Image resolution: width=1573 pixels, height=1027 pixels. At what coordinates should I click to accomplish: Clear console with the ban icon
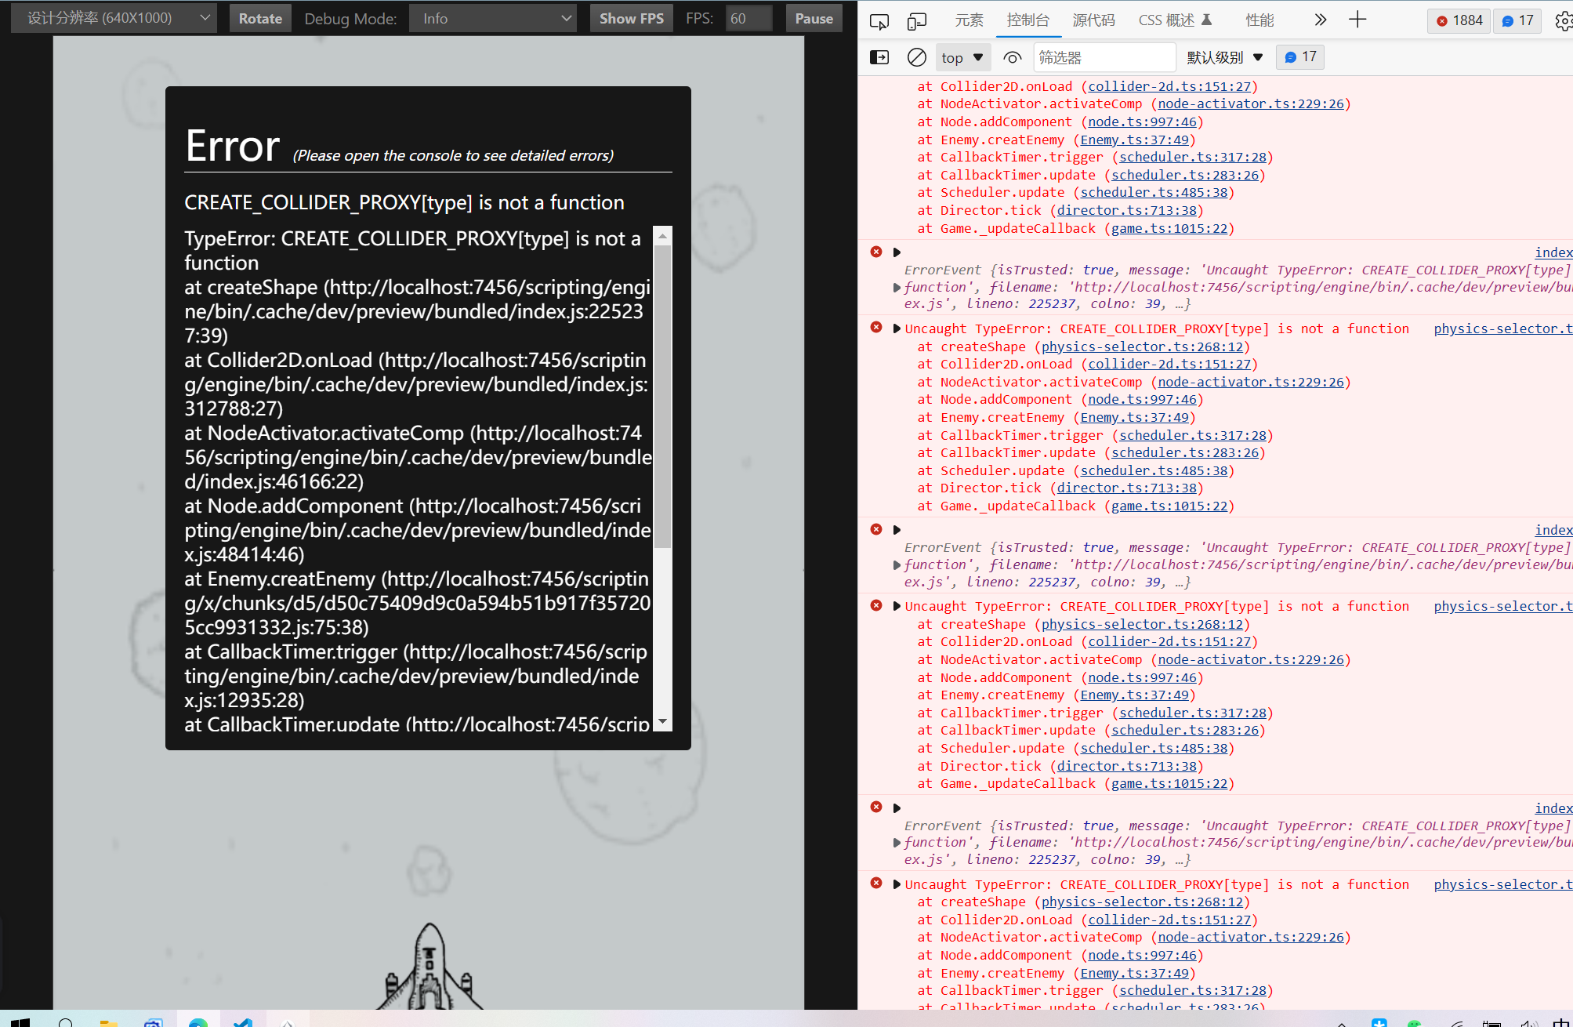pyautogui.click(x=916, y=57)
